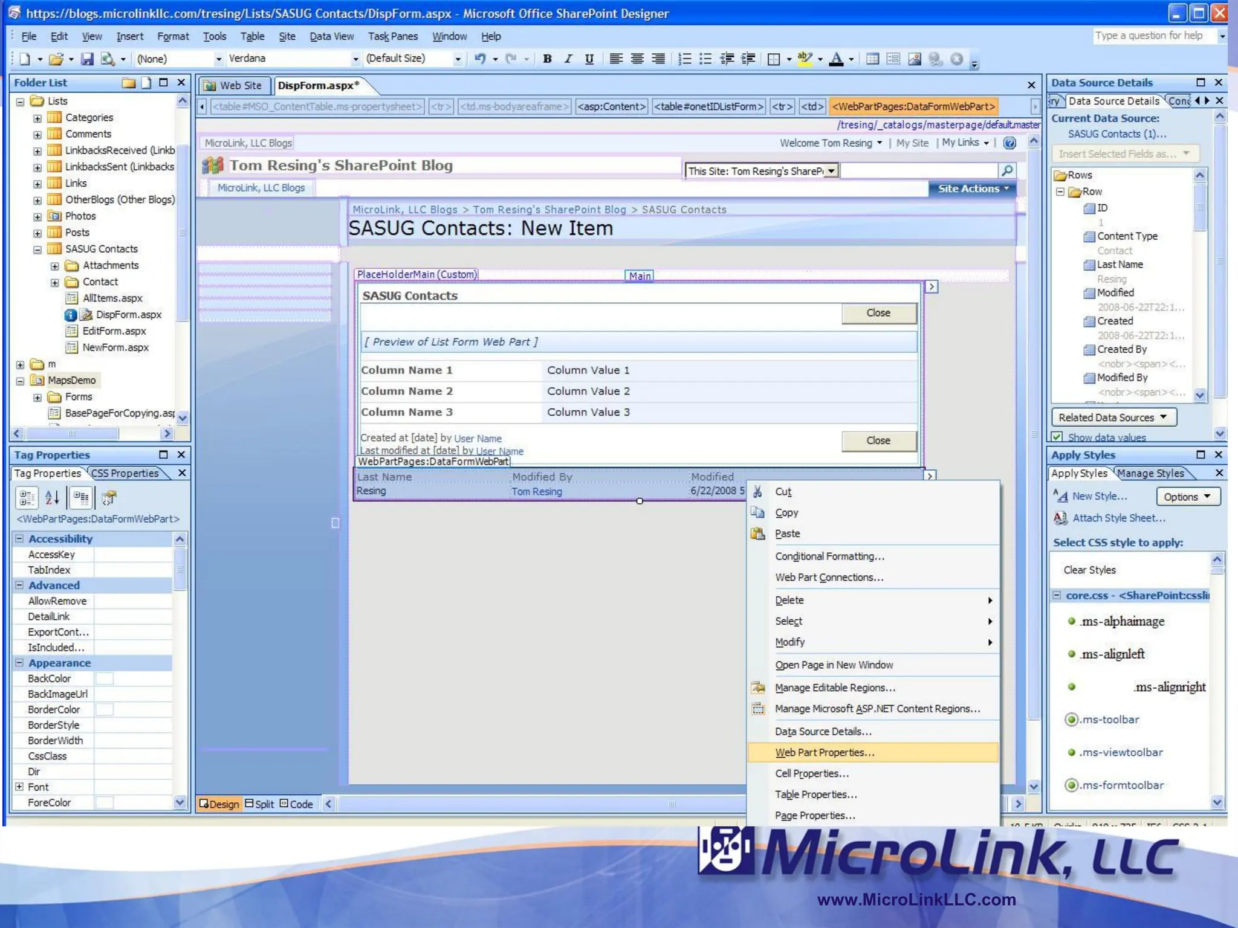
Task: Collapse the Accessibility property group
Action: [x=19, y=538]
